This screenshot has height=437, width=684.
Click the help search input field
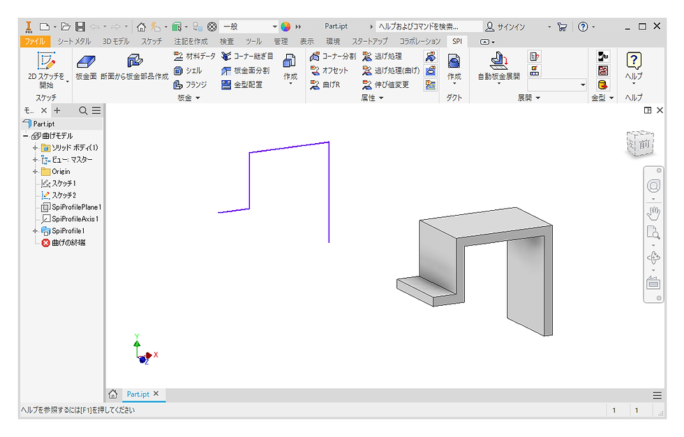tap(429, 27)
